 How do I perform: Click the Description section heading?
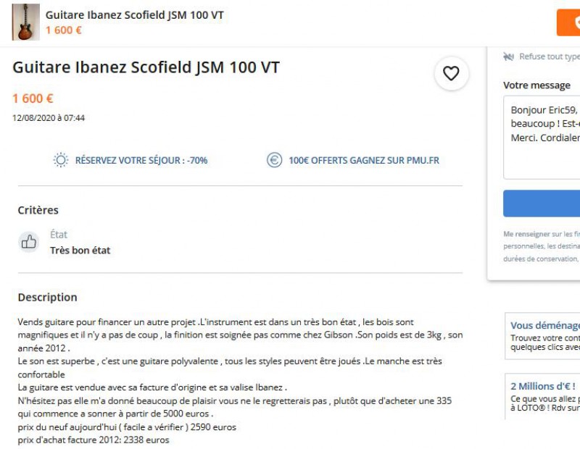[x=47, y=297]
